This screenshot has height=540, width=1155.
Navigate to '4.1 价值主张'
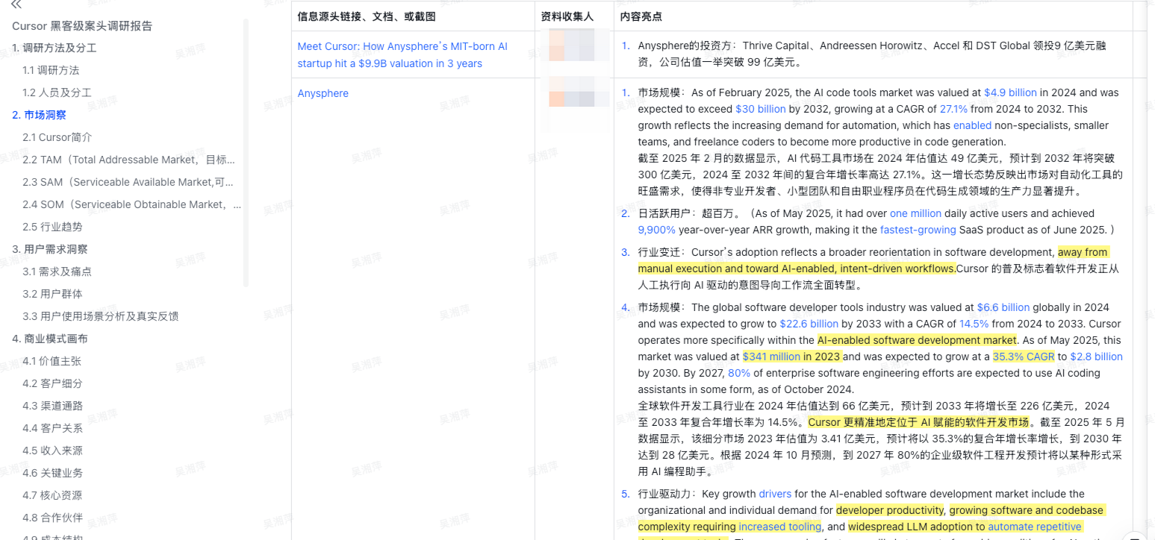tap(52, 361)
